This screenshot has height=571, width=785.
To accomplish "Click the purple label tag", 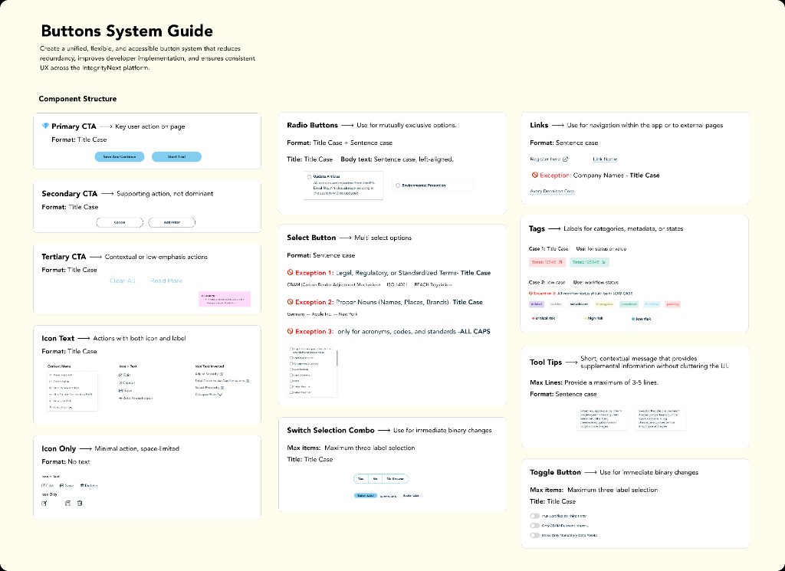I will point(537,304).
